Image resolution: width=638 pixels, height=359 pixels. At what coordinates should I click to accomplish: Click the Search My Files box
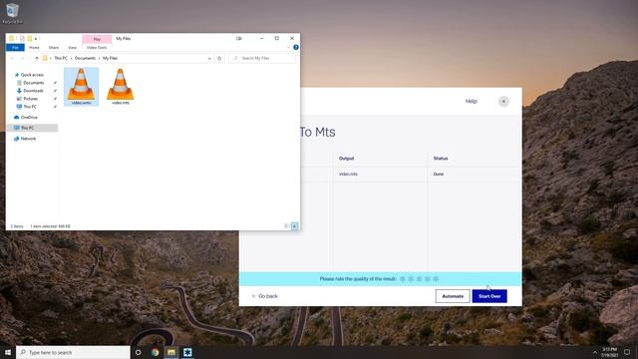click(x=262, y=58)
